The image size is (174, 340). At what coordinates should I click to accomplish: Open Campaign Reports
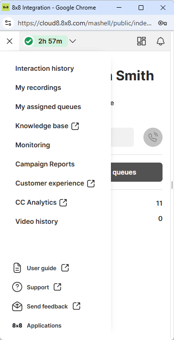click(45, 164)
